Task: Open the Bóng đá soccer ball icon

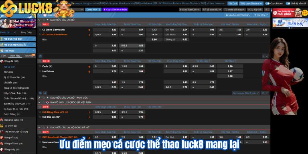Action: pos(2,61)
